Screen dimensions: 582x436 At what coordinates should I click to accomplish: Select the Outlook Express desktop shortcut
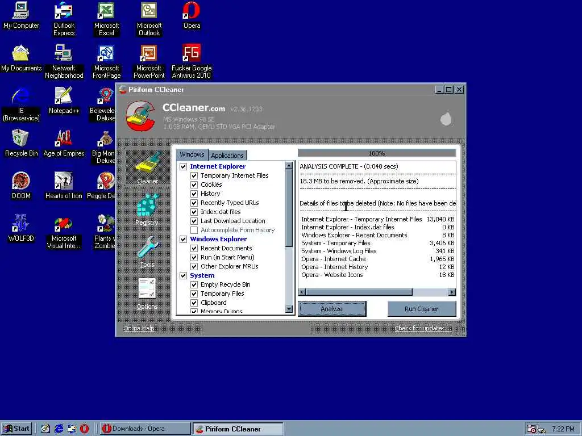tap(64, 19)
